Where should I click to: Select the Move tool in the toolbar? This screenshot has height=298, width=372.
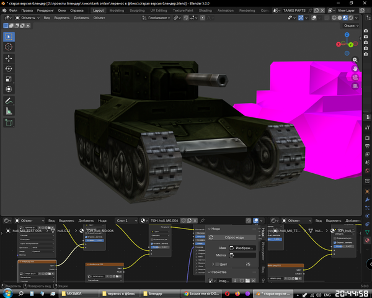pyautogui.click(x=9, y=58)
